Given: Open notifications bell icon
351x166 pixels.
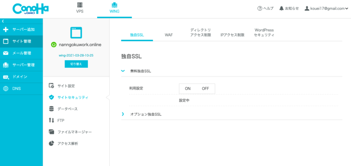Looking at the screenshot, I should pos(281,9).
